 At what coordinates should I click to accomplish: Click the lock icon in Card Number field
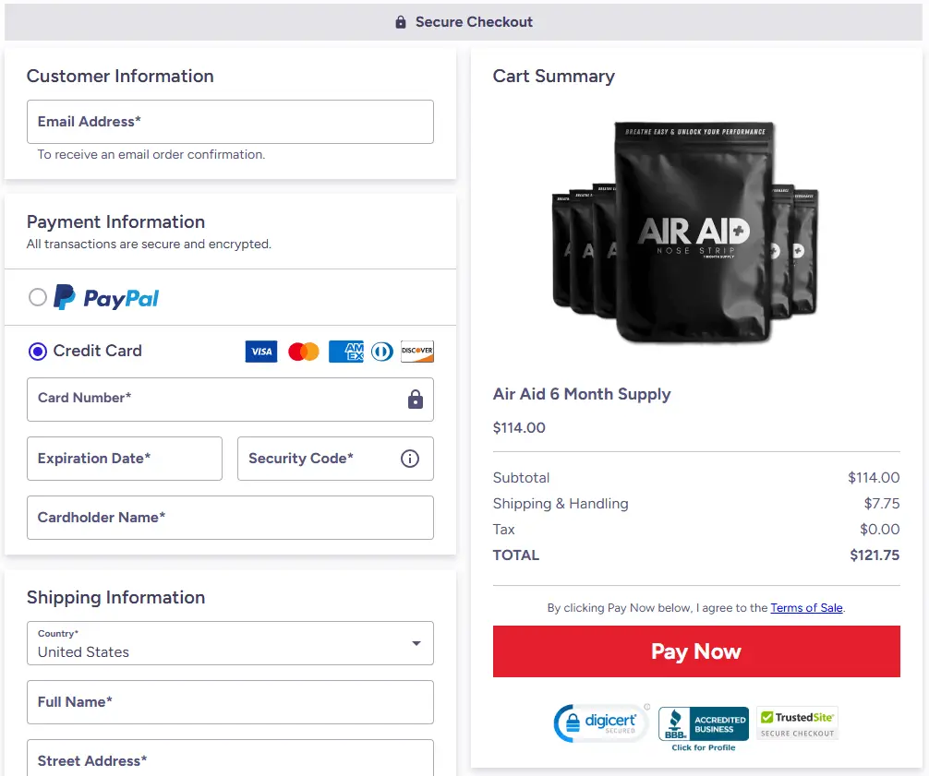[x=416, y=400]
